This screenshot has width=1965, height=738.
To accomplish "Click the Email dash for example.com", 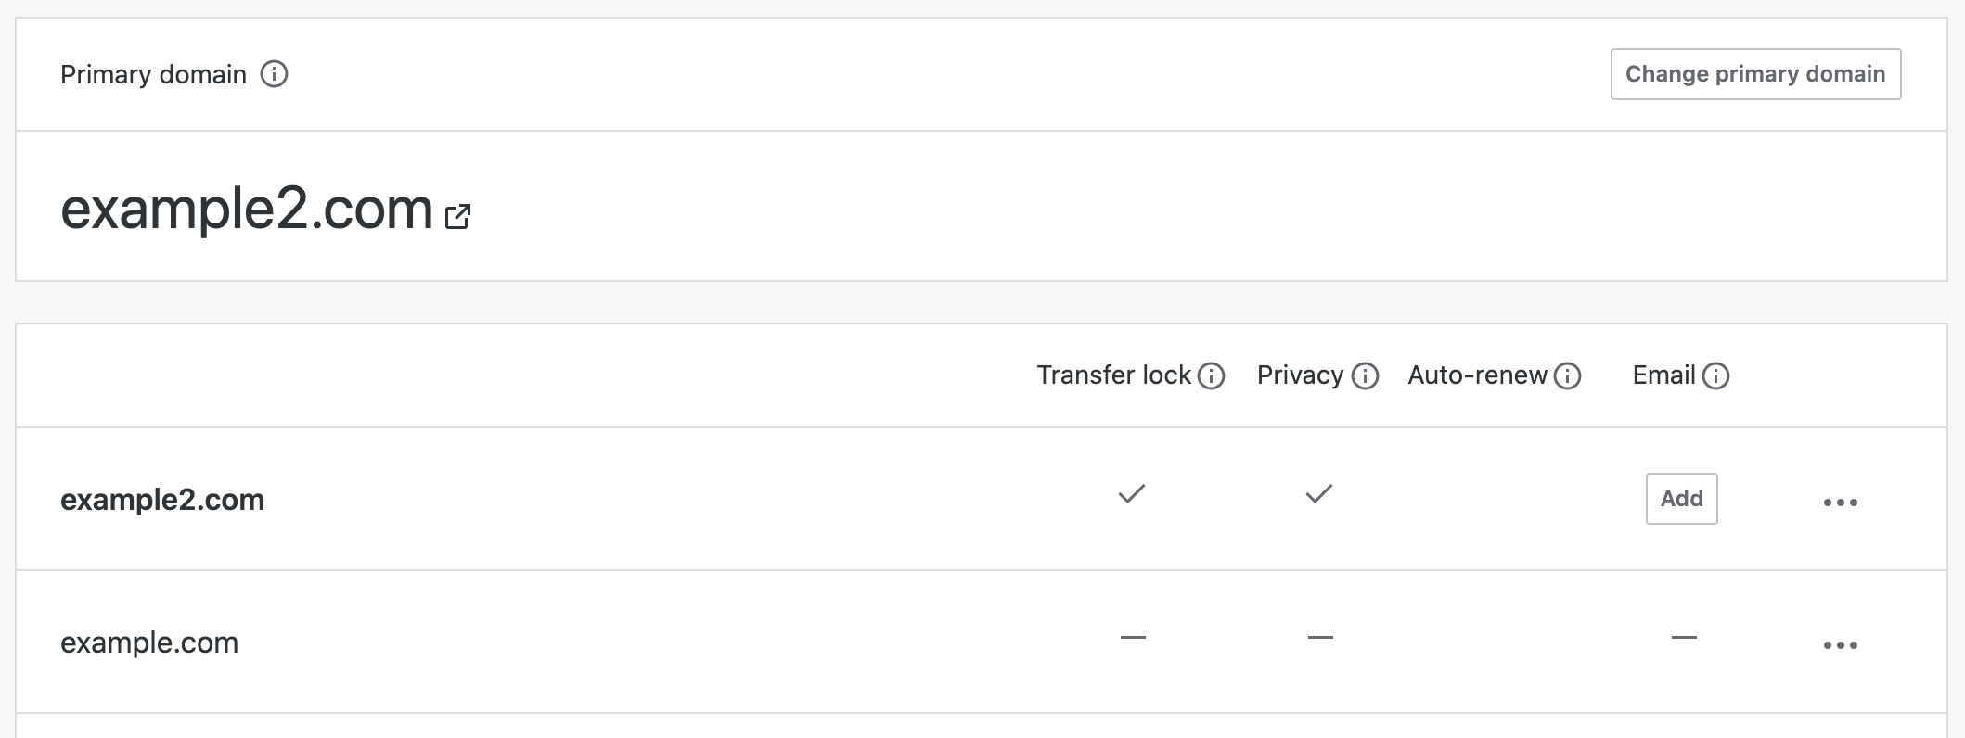I will click(1684, 638).
